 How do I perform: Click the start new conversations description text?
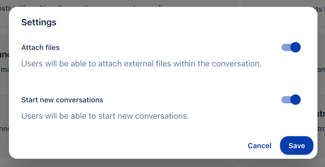tap(105, 116)
